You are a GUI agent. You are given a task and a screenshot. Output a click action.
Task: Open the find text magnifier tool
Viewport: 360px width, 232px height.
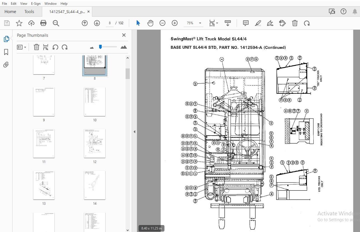(x=56, y=23)
